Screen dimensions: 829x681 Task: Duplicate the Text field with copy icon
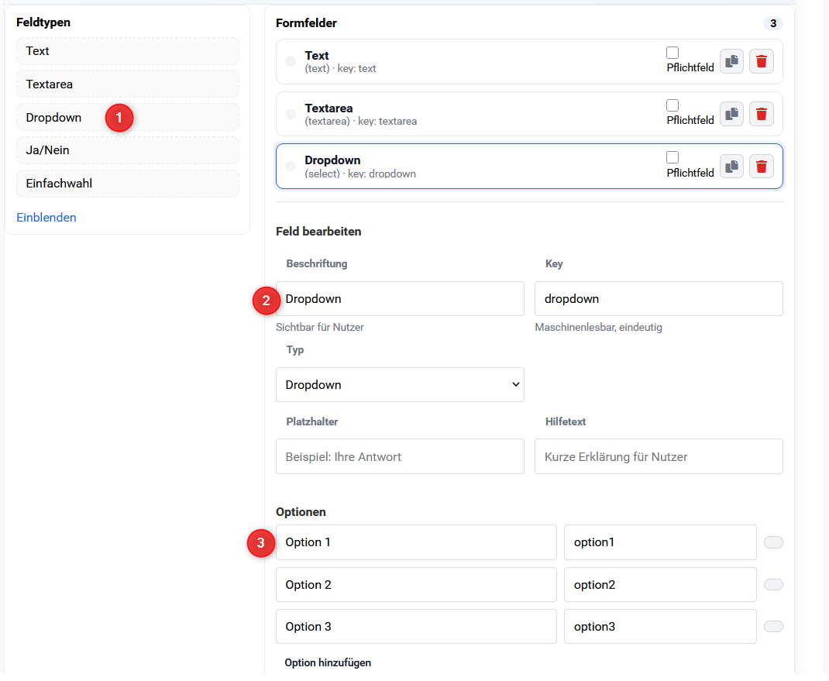[x=731, y=61]
